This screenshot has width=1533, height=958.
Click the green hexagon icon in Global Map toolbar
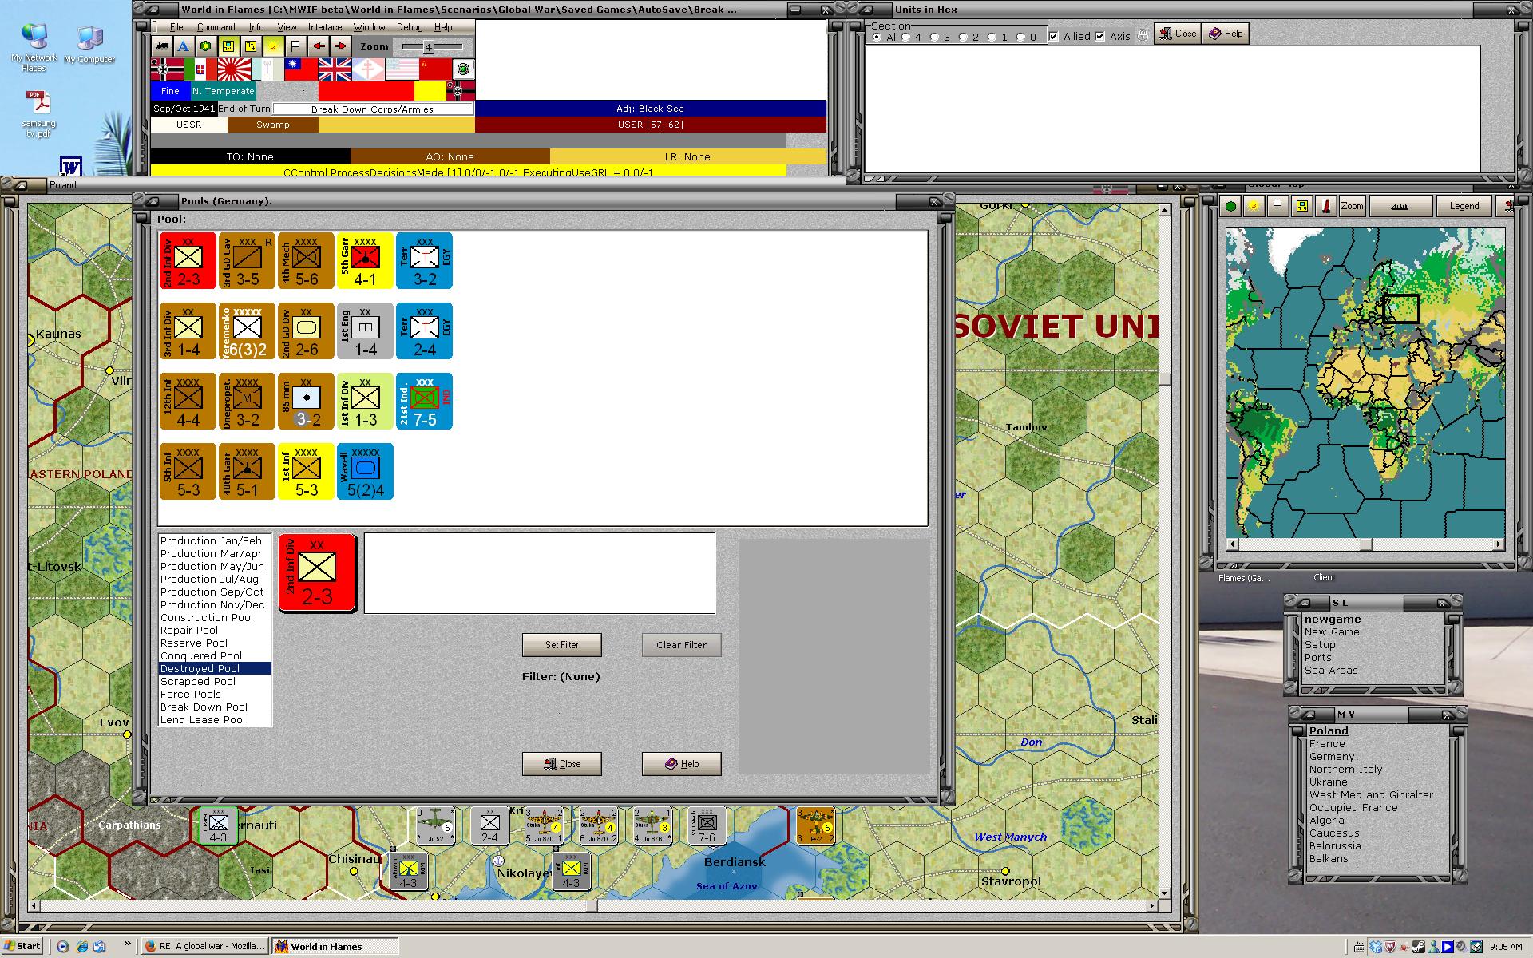tap(1231, 206)
